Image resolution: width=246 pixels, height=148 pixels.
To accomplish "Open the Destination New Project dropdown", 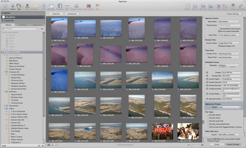I will coord(229,21).
